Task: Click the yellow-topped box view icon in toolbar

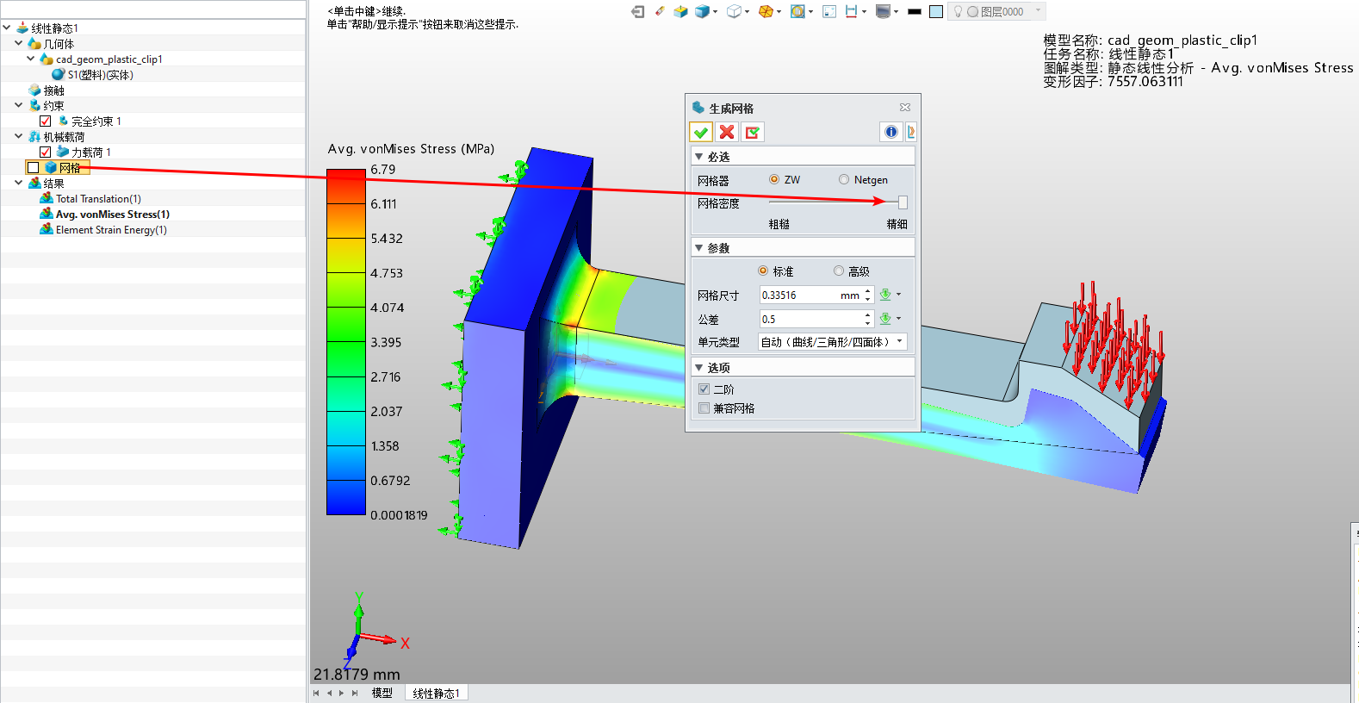Action: click(681, 11)
